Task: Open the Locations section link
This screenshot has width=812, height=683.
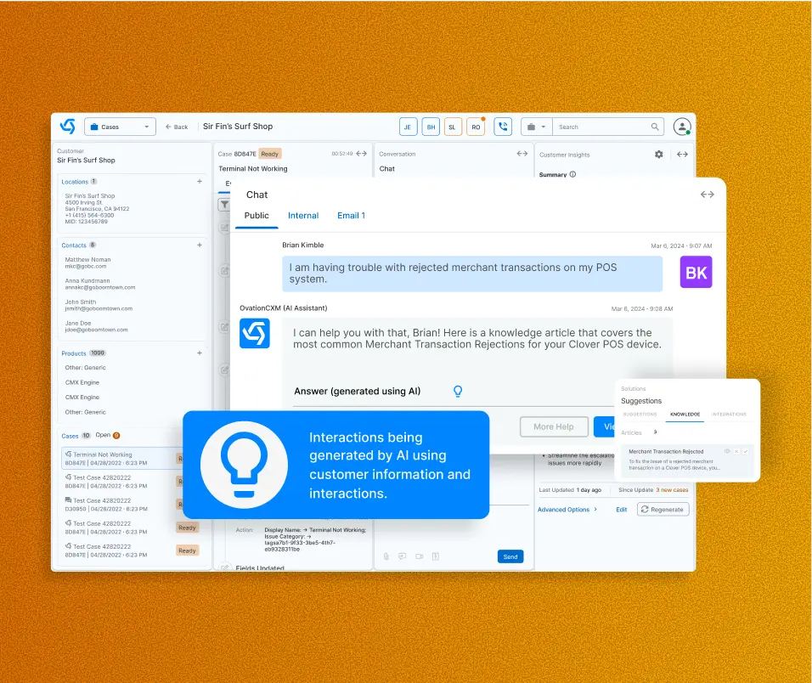Action: pos(75,182)
